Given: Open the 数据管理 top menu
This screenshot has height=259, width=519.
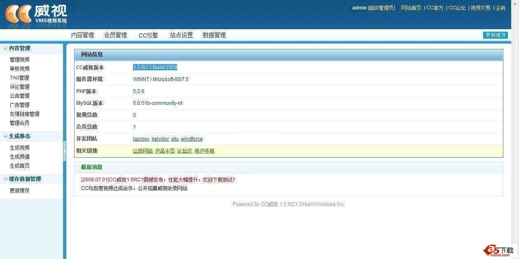Looking at the screenshot, I should pyautogui.click(x=214, y=35).
